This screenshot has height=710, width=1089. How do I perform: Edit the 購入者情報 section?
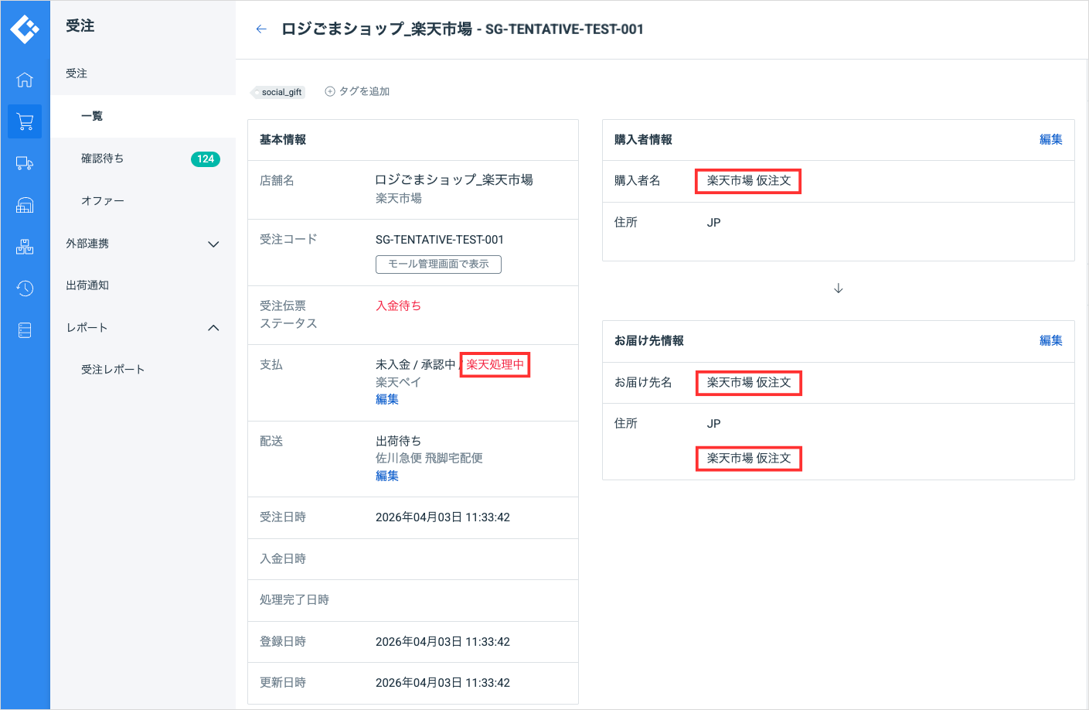click(x=1050, y=140)
